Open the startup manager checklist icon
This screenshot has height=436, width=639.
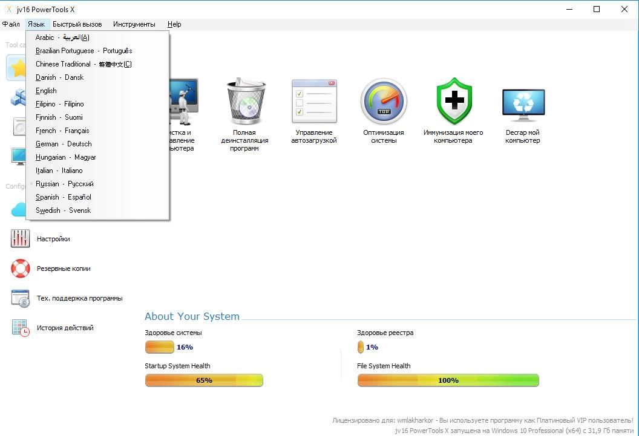(314, 102)
